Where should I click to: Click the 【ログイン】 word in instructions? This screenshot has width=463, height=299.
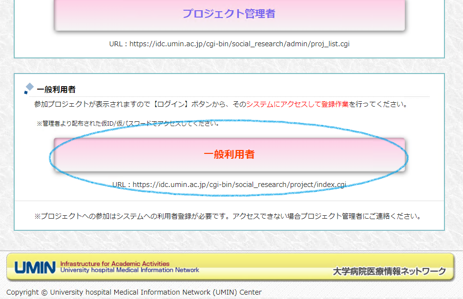171,104
